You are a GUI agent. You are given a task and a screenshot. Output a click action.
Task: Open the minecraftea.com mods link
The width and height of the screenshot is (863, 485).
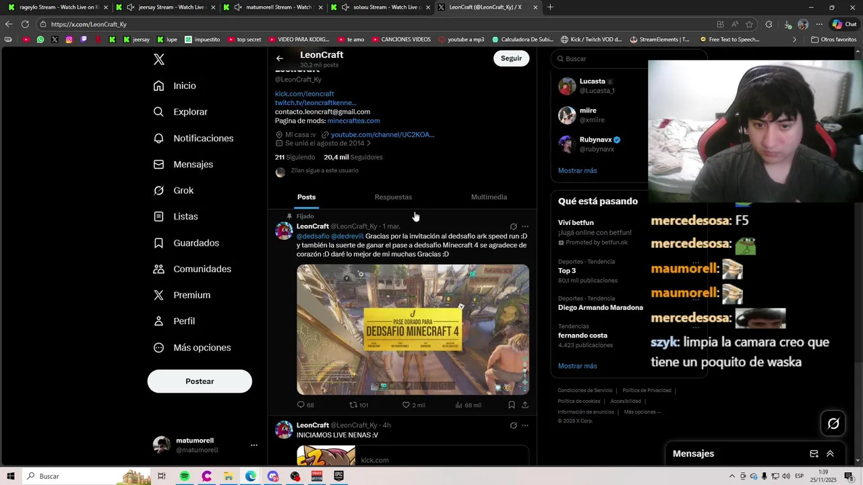[x=353, y=121]
